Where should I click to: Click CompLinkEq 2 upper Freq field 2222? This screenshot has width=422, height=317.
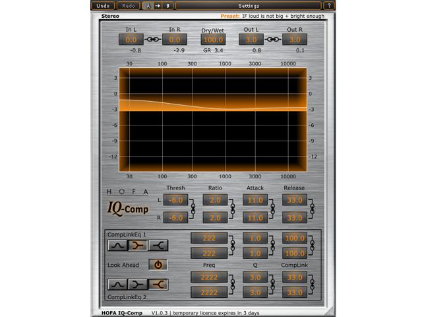click(209, 277)
